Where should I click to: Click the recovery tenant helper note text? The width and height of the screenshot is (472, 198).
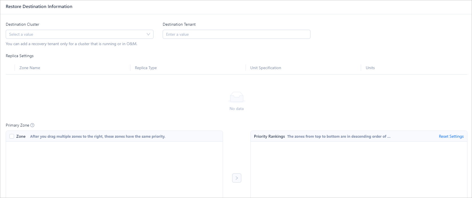tap(71, 44)
